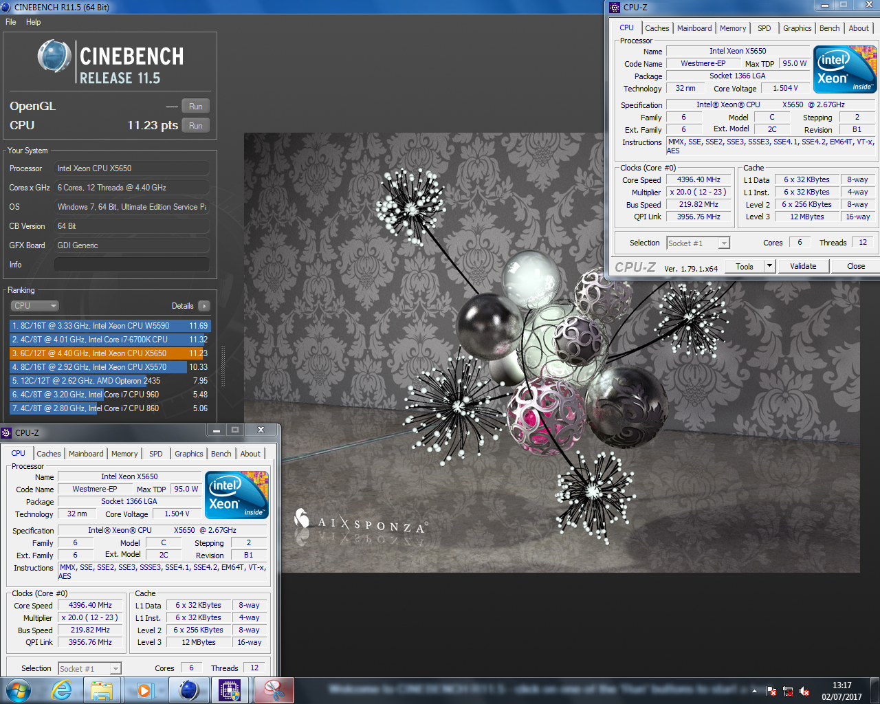Open the Cinebench Help menu

click(x=33, y=22)
